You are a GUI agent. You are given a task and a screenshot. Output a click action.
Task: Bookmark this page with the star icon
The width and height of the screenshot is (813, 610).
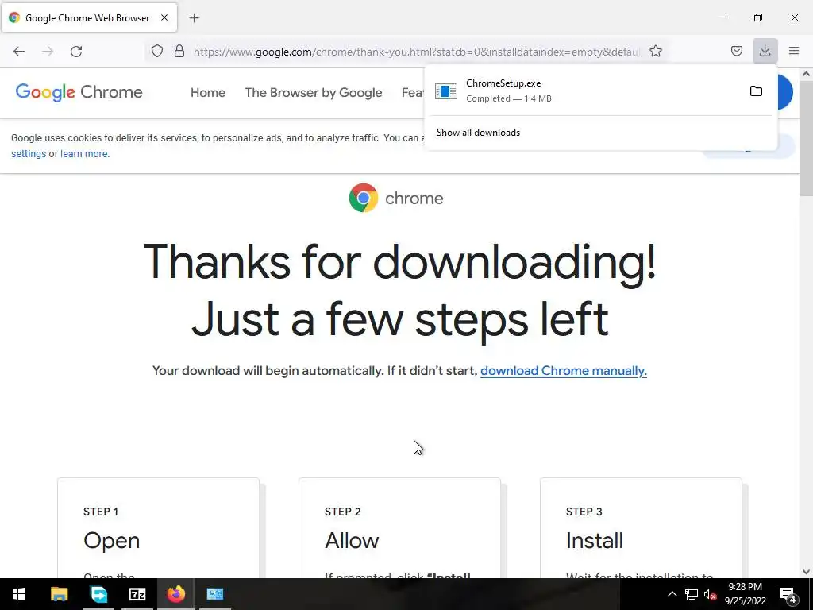656,51
